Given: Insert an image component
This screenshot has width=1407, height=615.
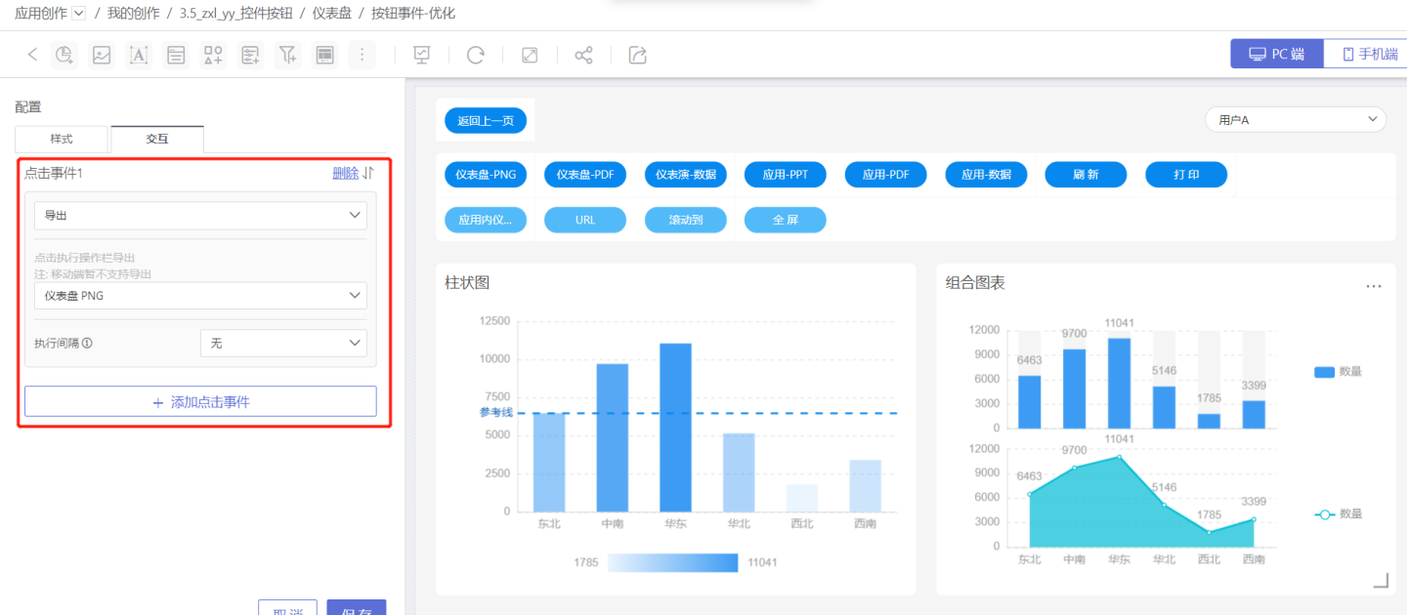Looking at the screenshot, I should (x=102, y=55).
